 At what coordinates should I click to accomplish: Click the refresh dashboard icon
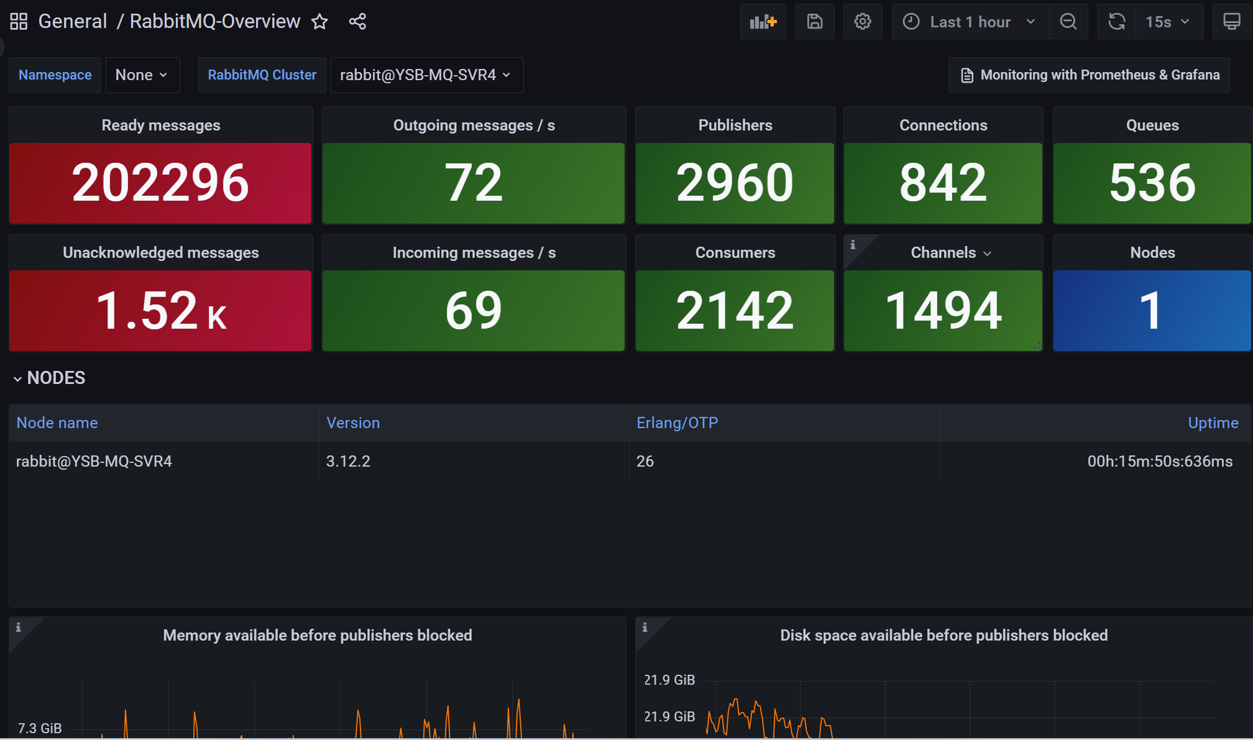(x=1116, y=22)
